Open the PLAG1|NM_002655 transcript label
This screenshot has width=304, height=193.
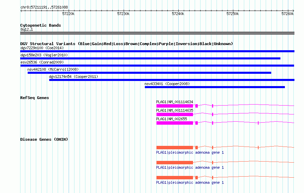pos(171,119)
